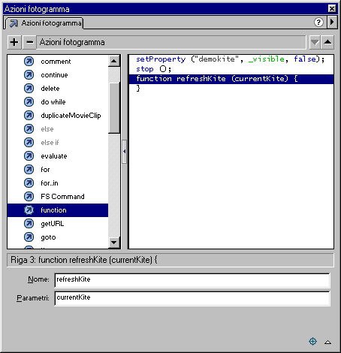The height and width of the screenshot is (353, 341).
Task: Pick the FS Command action
Action: tap(62, 197)
